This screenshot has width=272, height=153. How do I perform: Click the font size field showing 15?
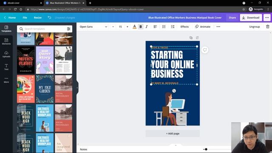pos(120,27)
